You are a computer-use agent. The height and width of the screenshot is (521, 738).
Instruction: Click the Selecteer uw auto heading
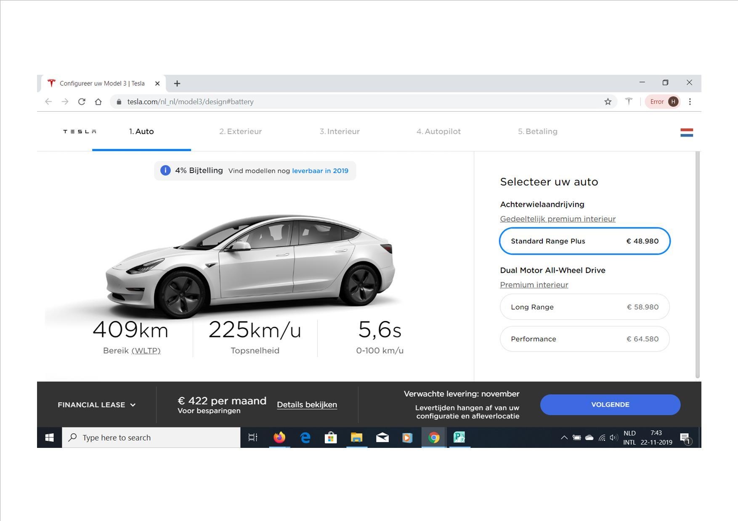coord(549,182)
